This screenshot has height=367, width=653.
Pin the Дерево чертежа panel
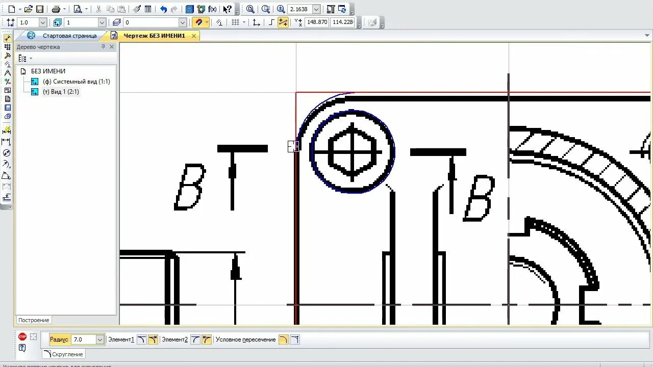pyautogui.click(x=103, y=46)
